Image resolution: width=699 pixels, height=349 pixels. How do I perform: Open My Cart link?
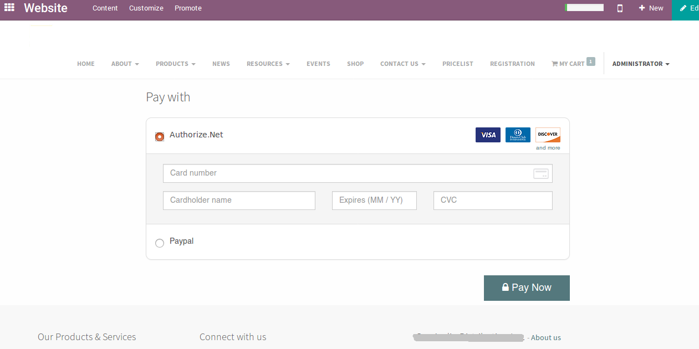568,64
